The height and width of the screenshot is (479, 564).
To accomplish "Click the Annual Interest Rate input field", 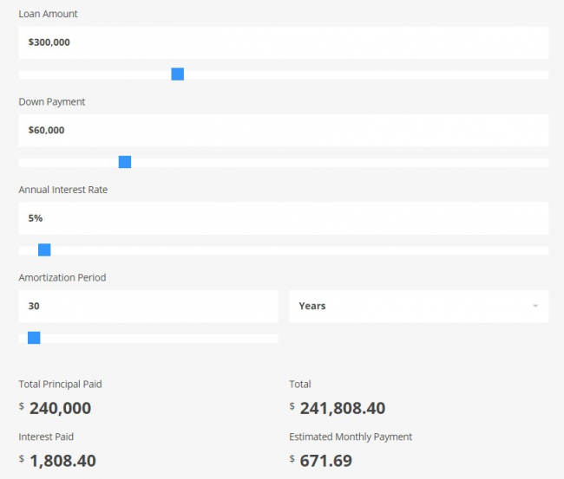I will (x=283, y=218).
